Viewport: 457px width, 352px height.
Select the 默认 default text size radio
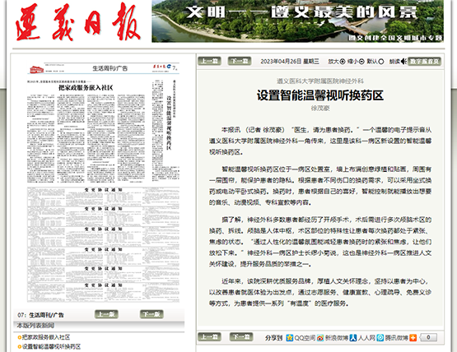pyautogui.click(x=381, y=62)
